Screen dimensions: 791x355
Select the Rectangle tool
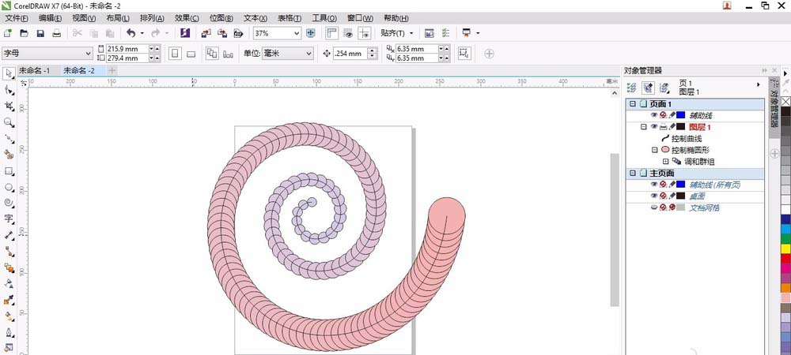9,171
